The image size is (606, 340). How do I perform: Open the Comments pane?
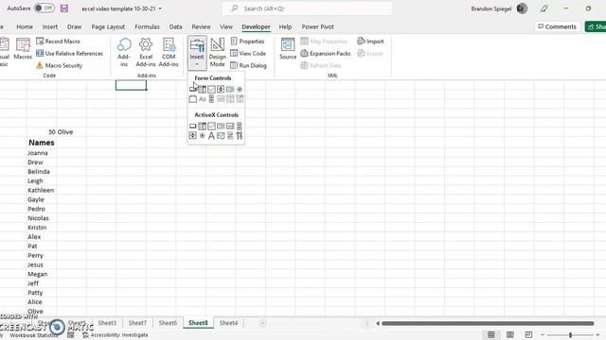[557, 26]
